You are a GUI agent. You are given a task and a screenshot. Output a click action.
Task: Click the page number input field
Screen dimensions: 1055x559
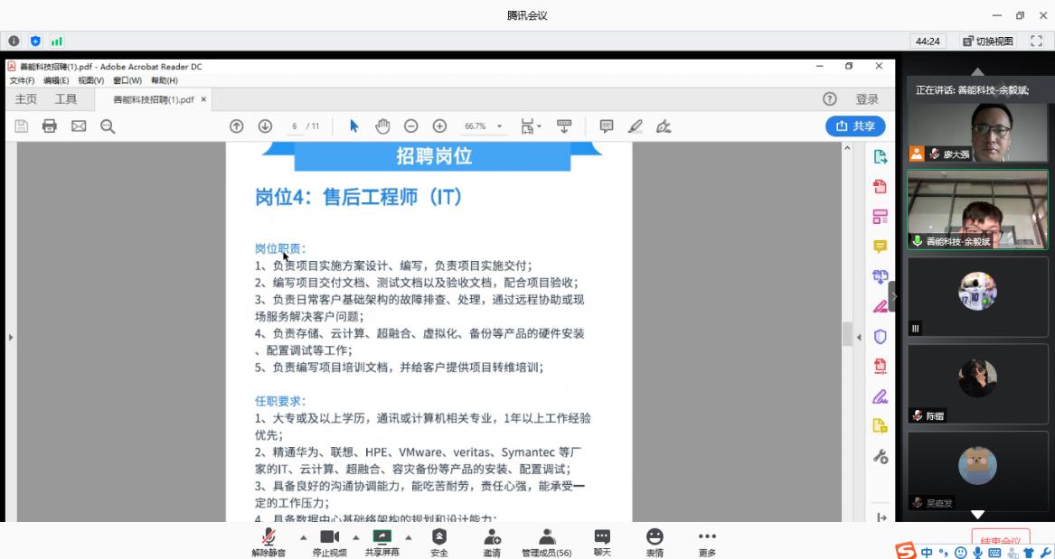point(295,126)
